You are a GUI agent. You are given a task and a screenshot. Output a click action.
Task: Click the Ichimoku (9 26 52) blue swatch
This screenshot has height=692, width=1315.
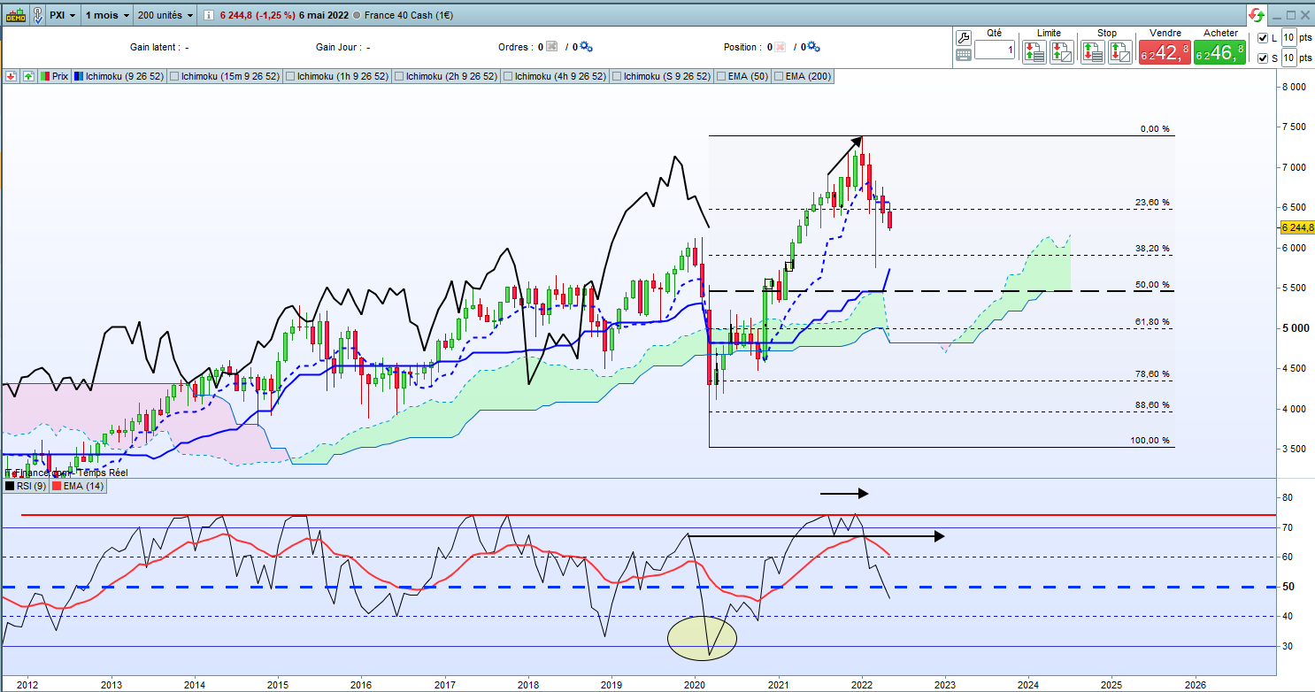pos(78,76)
